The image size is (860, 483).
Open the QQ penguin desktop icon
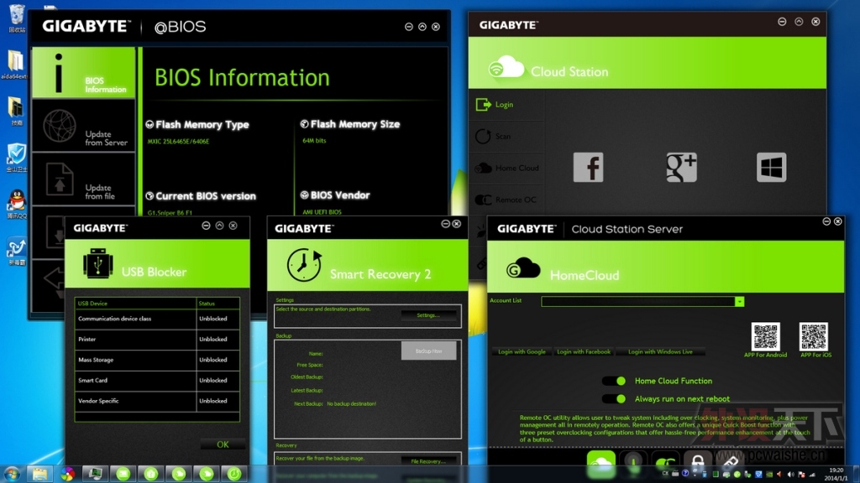tap(17, 205)
